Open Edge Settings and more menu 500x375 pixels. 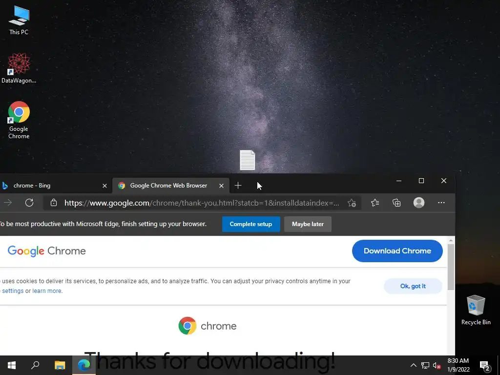(x=441, y=203)
